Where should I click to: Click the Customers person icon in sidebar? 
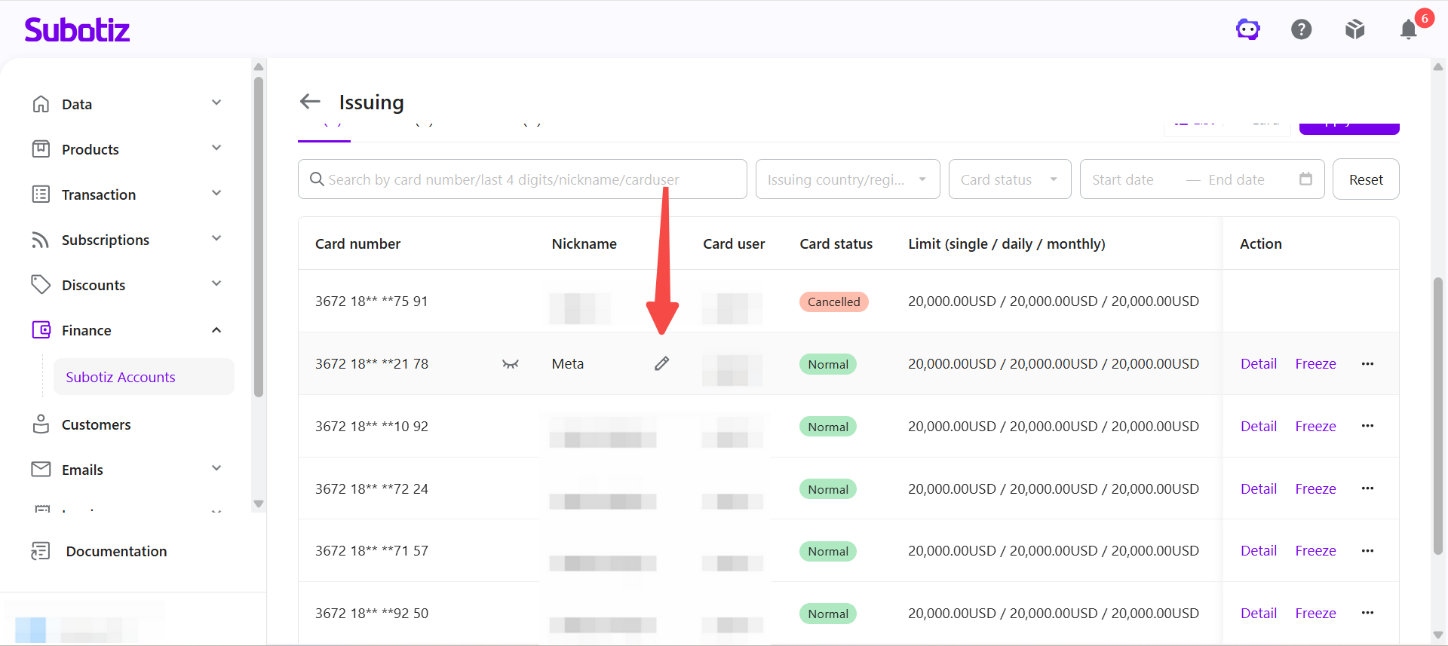tap(41, 424)
